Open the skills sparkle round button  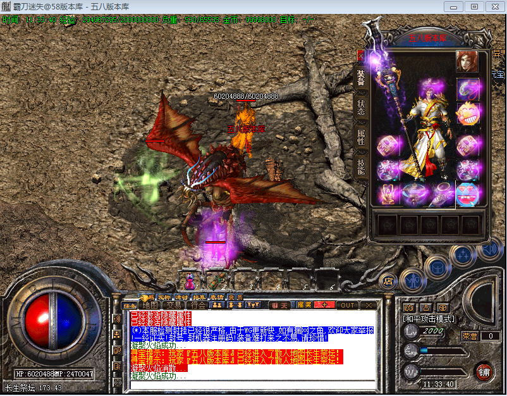(x=462, y=256)
